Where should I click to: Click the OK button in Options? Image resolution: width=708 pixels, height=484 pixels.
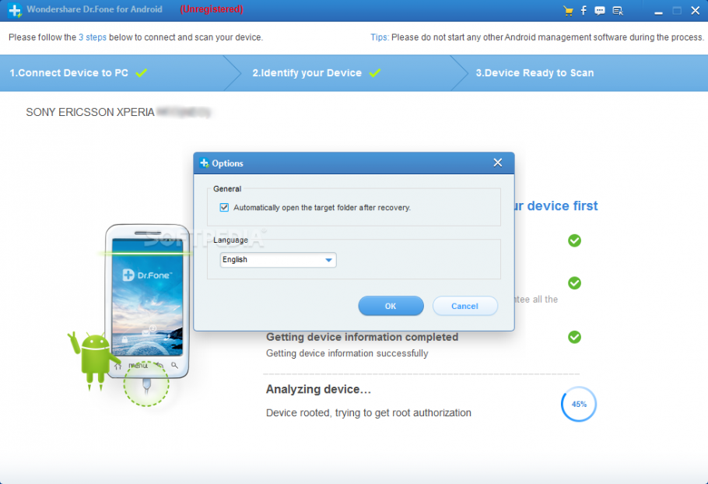click(x=391, y=306)
